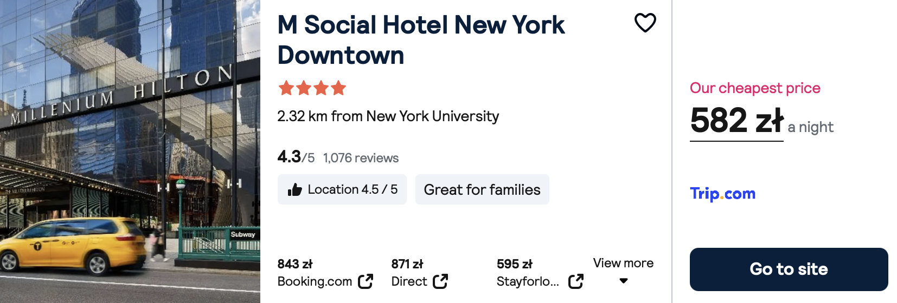Image resolution: width=897 pixels, height=303 pixels.
Task: Open Booking.com external link icon
Action: 366,281
